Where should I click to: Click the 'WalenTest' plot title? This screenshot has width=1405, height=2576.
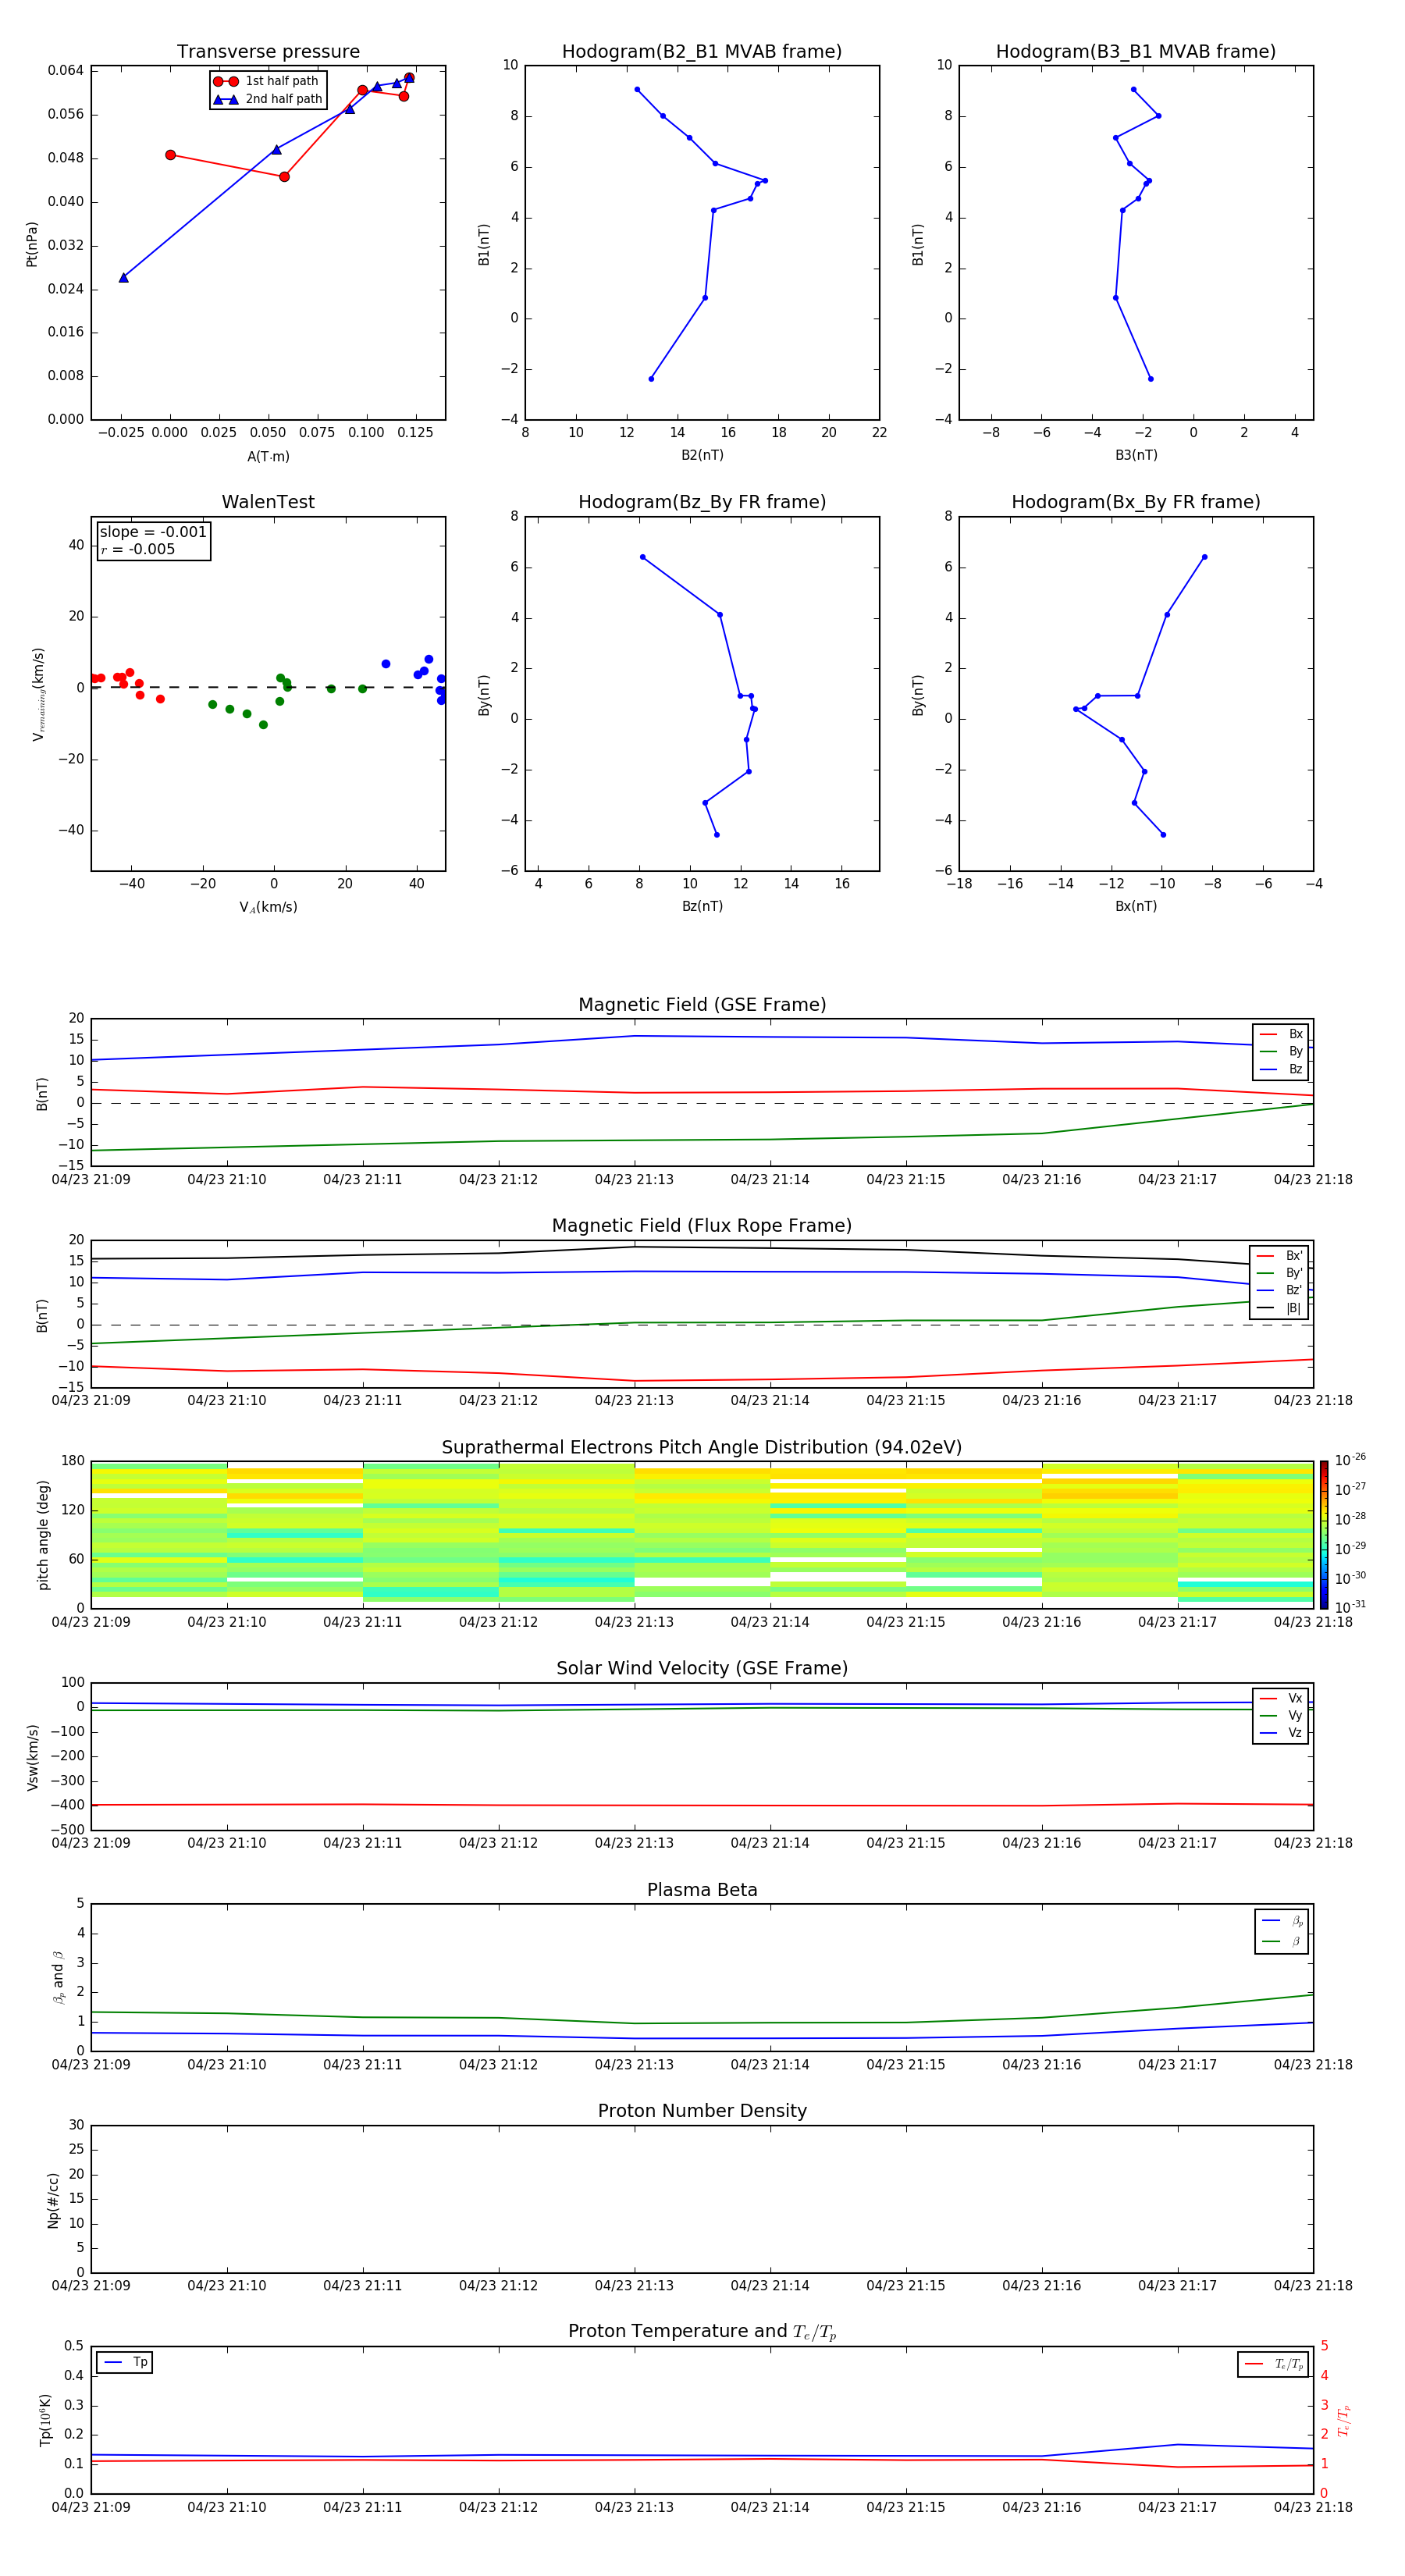pyautogui.click(x=268, y=502)
